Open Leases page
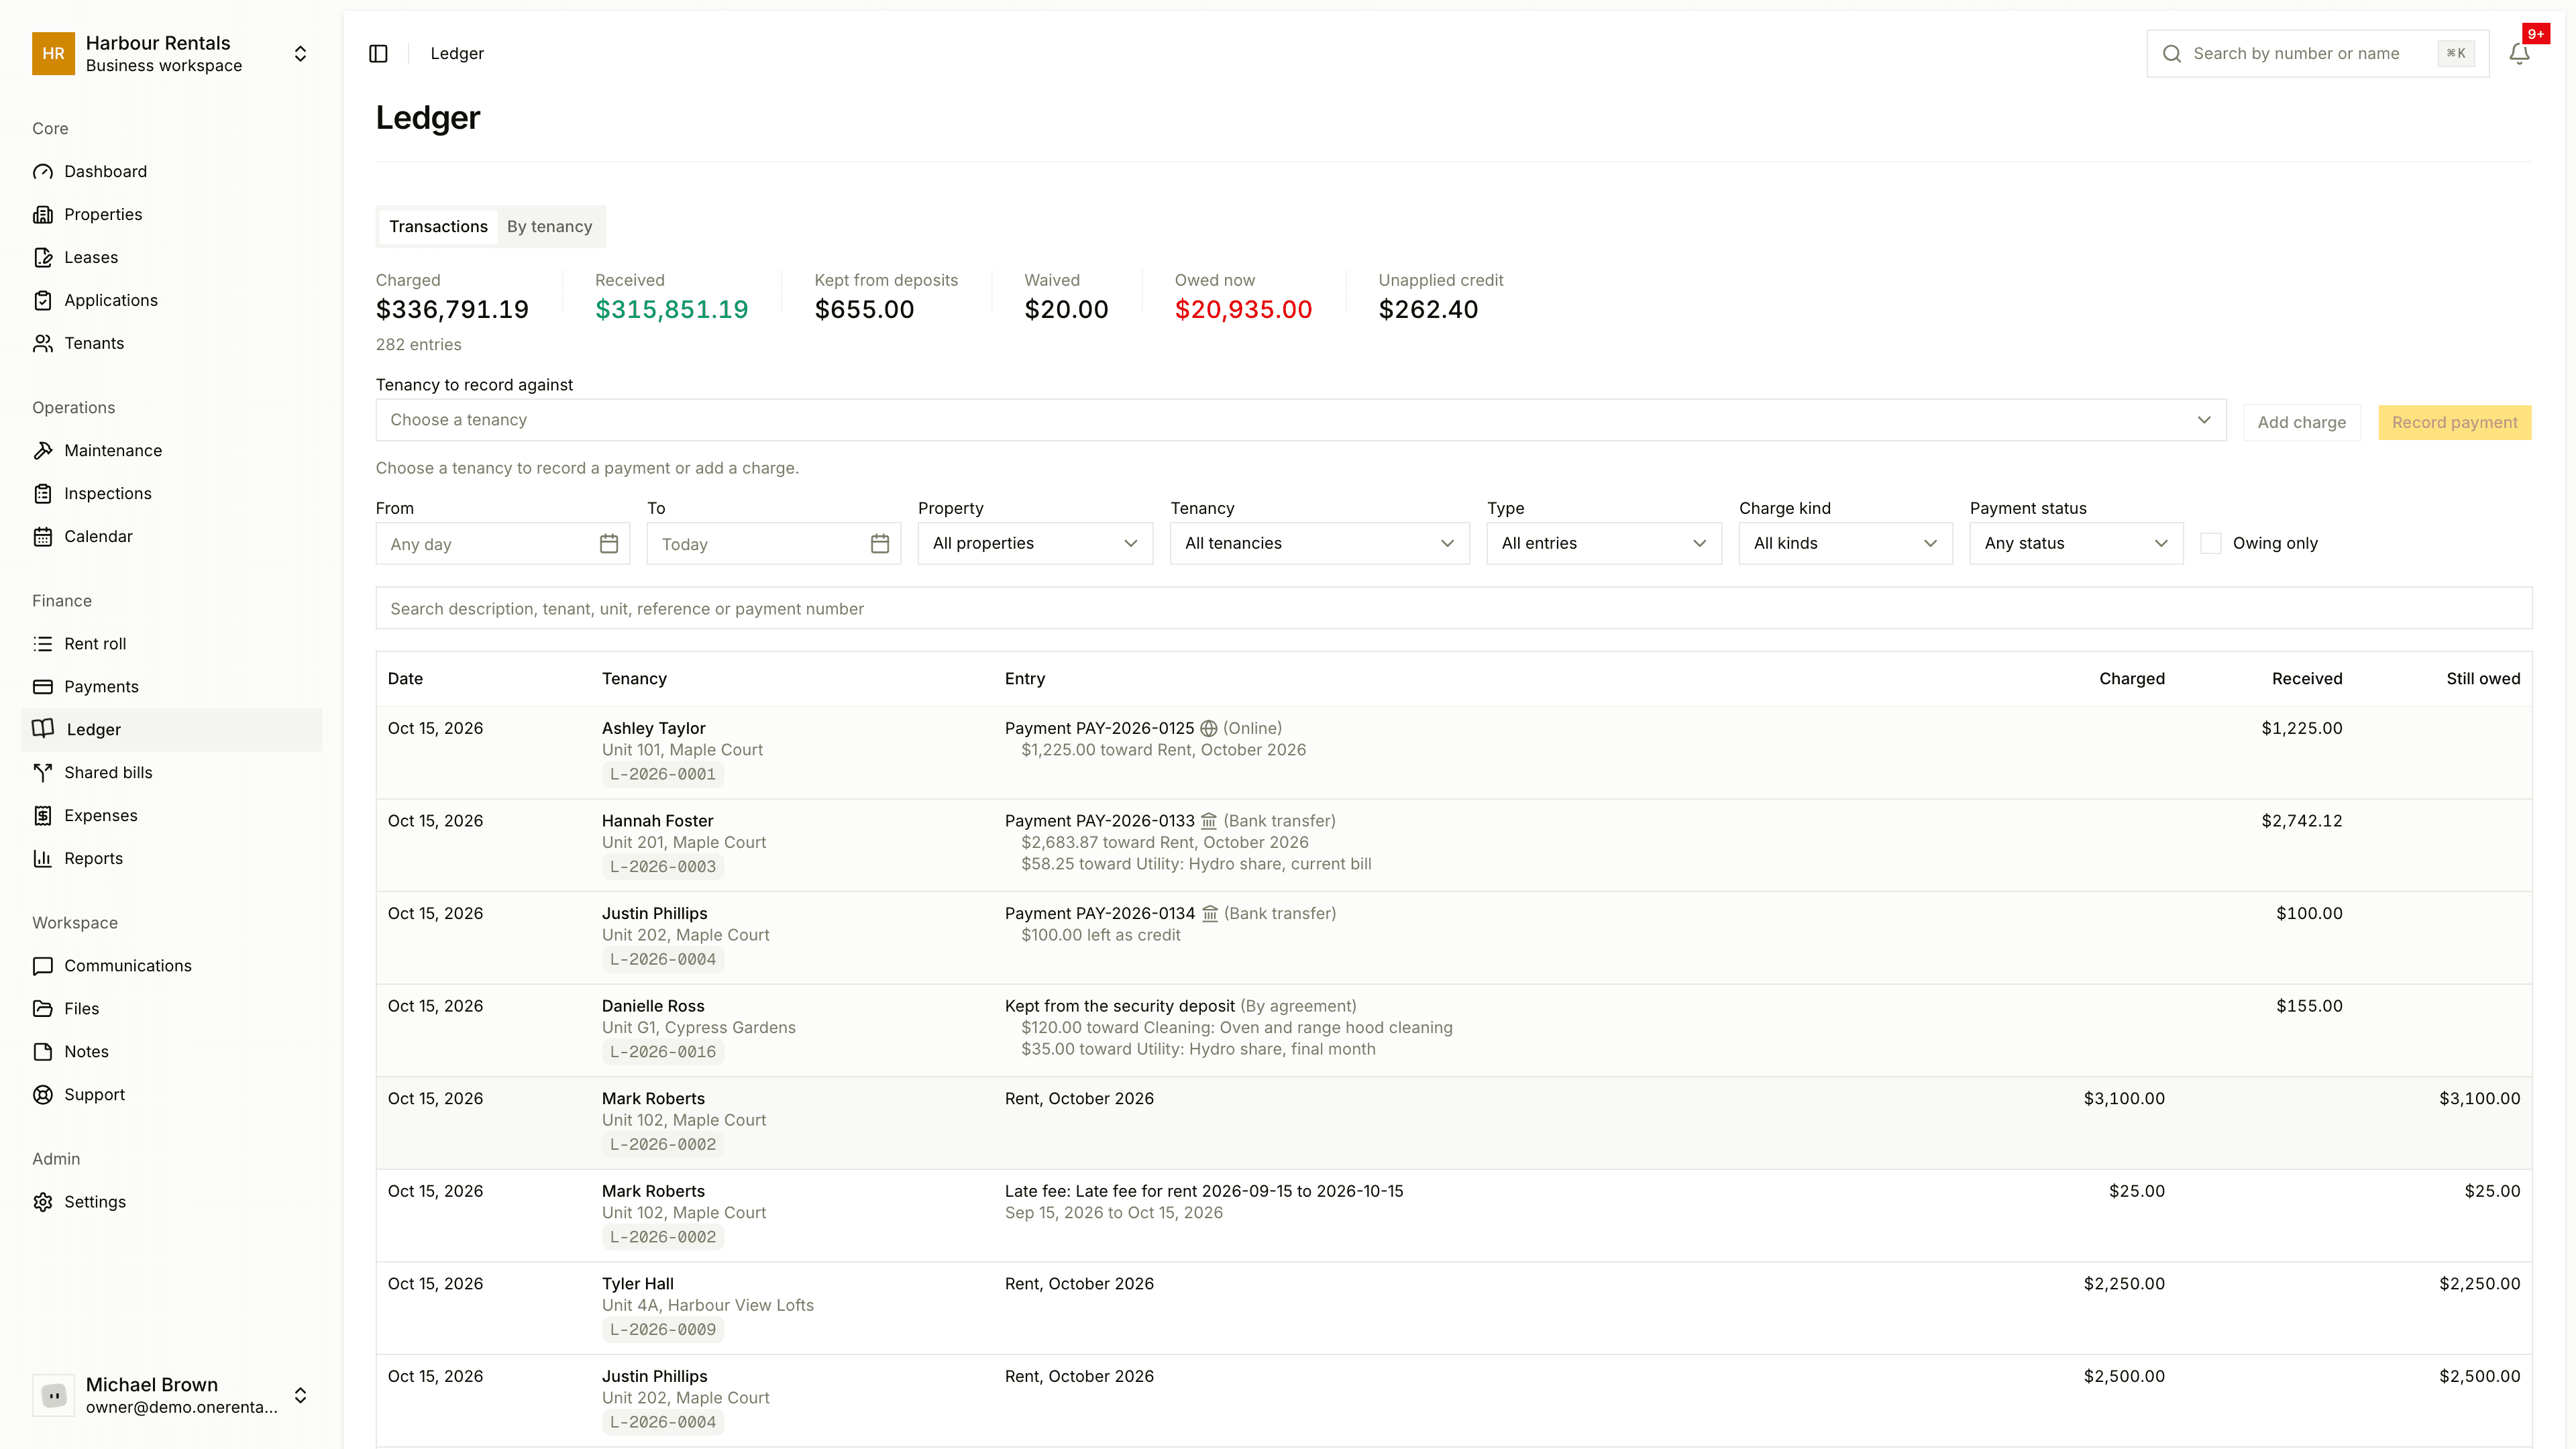The height and width of the screenshot is (1449, 2576). 171,257
